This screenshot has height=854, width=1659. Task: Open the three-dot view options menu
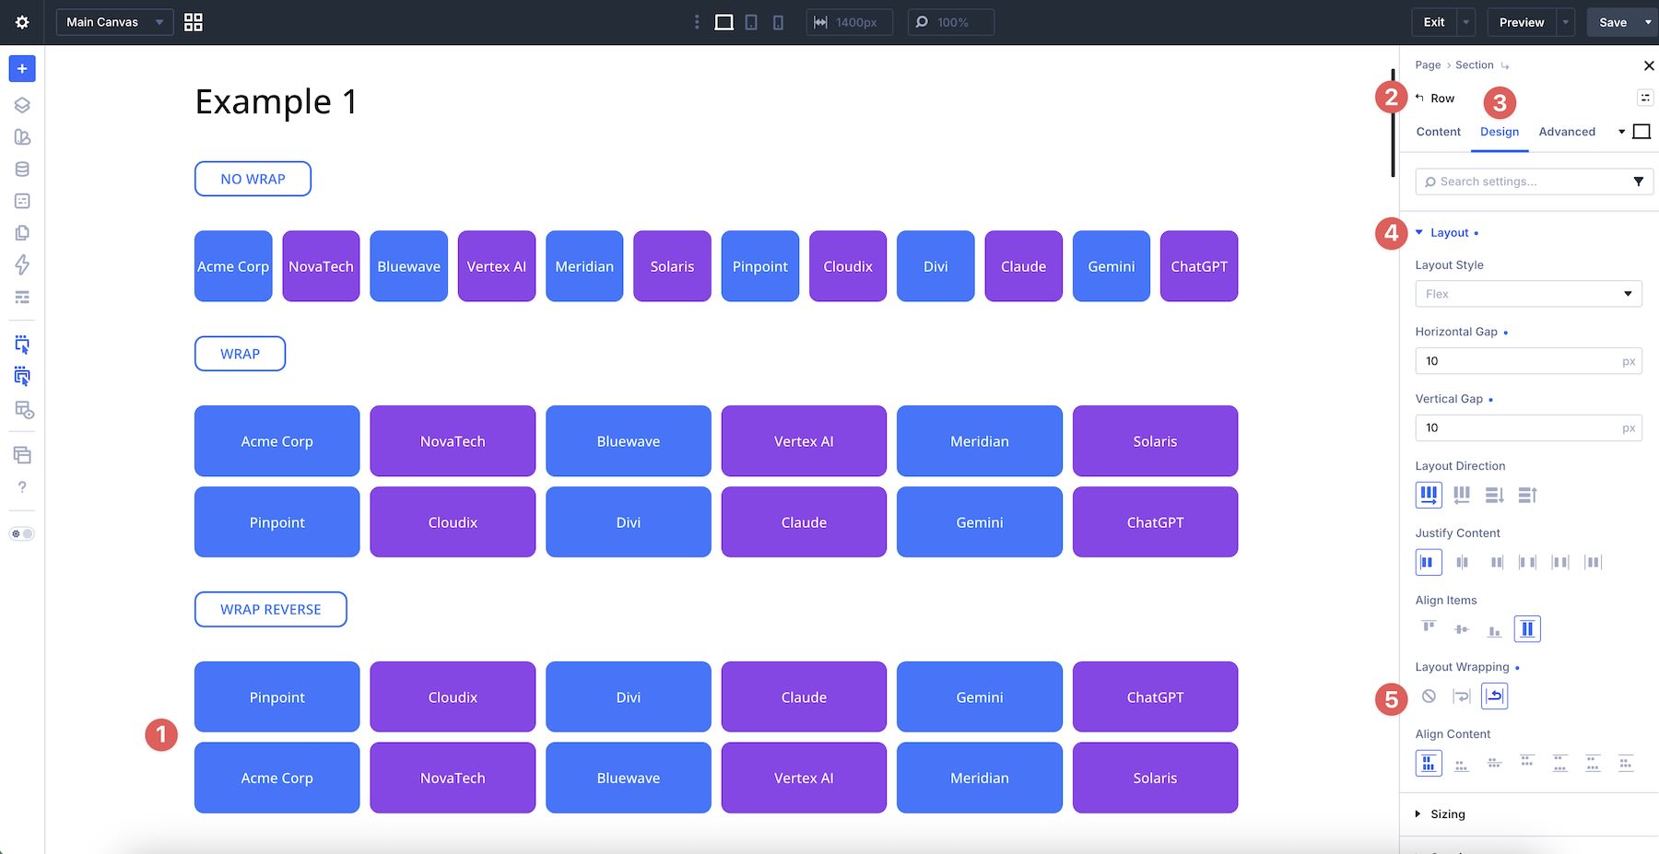(x=697, y=22)
